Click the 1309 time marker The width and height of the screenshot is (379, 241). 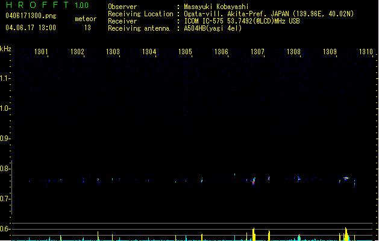(x=330, y=52)
